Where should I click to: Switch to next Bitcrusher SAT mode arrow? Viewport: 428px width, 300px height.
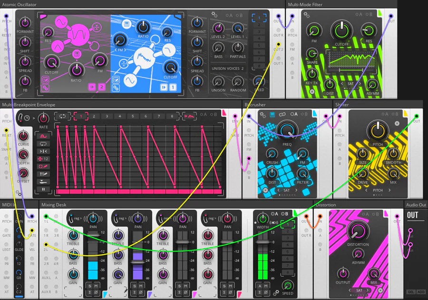point(296,190)
